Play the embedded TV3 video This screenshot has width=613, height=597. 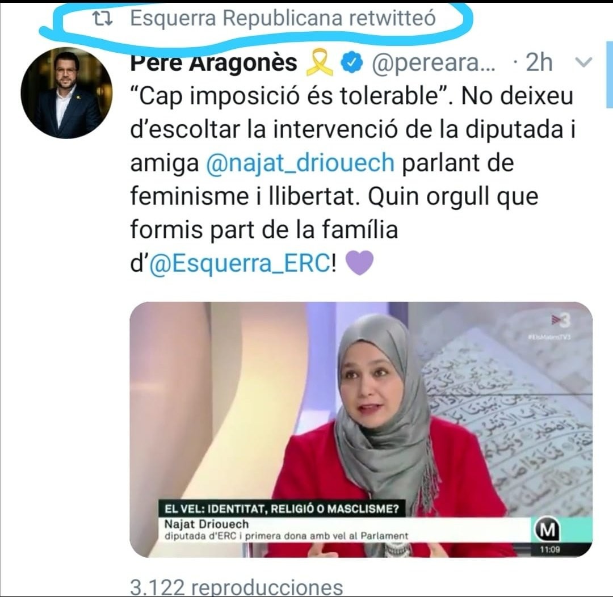coord(361,429)
